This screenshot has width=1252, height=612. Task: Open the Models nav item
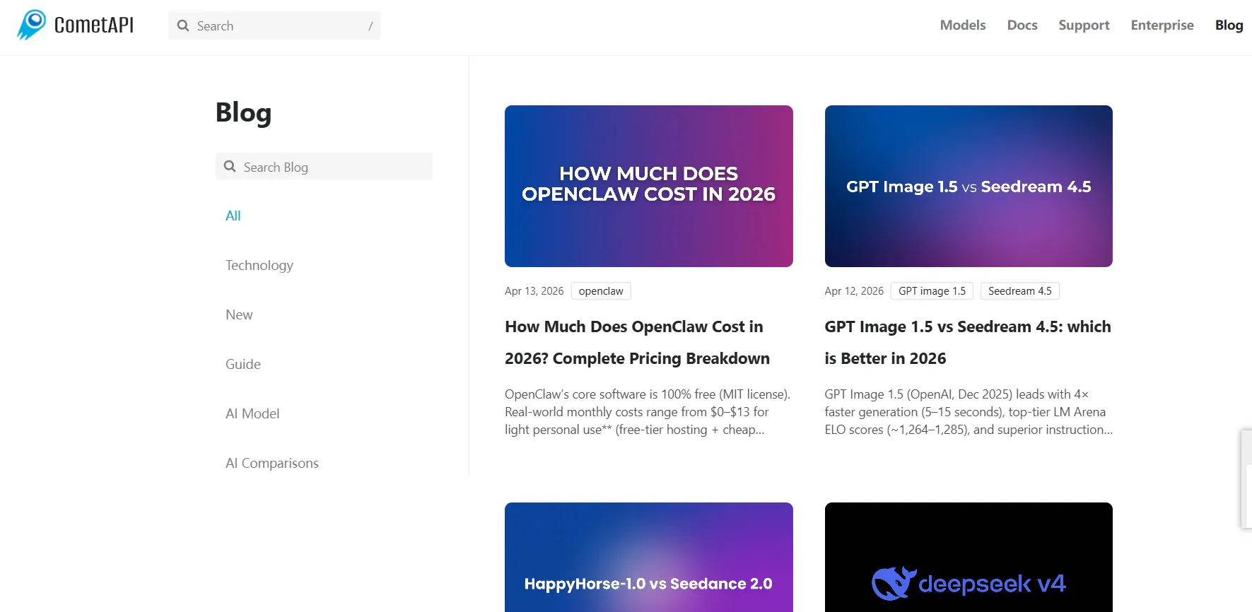click(963, 25)
